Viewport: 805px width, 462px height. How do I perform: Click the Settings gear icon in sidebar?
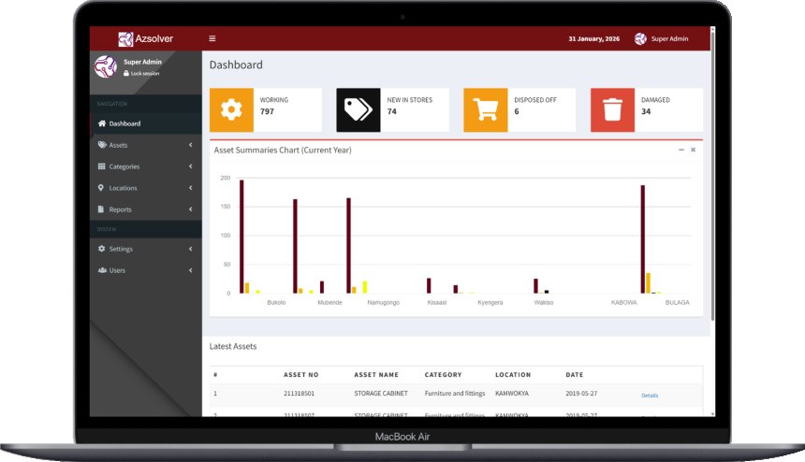pos(102,249)
